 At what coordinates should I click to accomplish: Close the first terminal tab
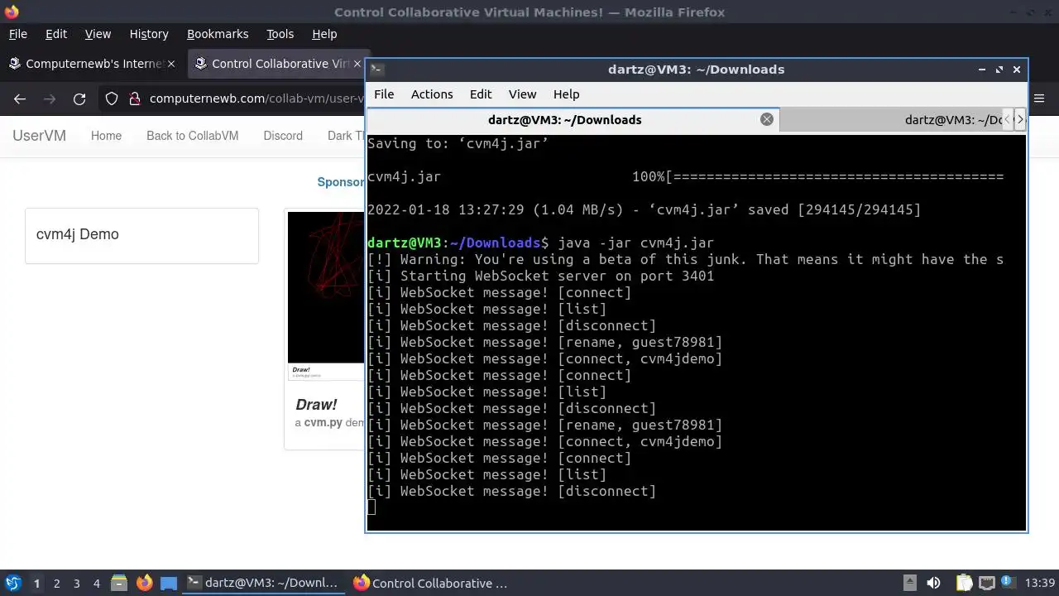tap(767, 119)
